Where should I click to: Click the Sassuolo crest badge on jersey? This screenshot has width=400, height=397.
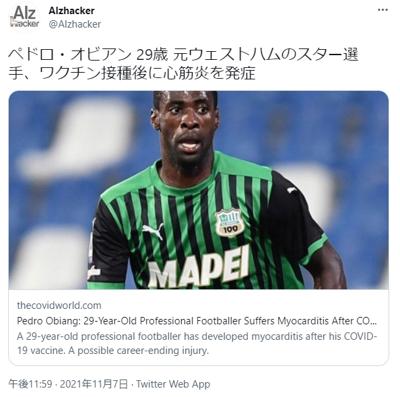click(228, 223)
